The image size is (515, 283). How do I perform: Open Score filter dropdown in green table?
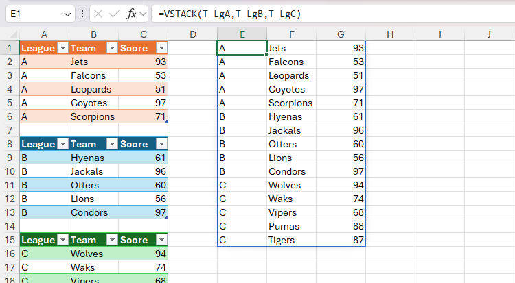pyautogui.click(x=161, y=240)
